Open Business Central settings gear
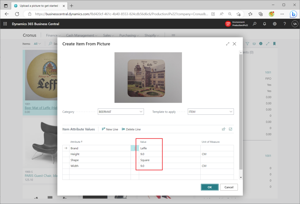300x204 pixels. [x=275, y=24]
